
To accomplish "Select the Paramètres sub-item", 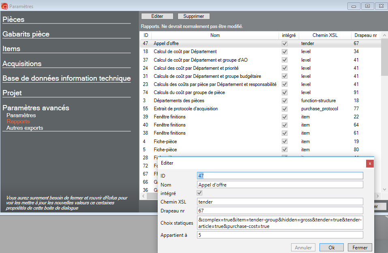I will 21,116.
